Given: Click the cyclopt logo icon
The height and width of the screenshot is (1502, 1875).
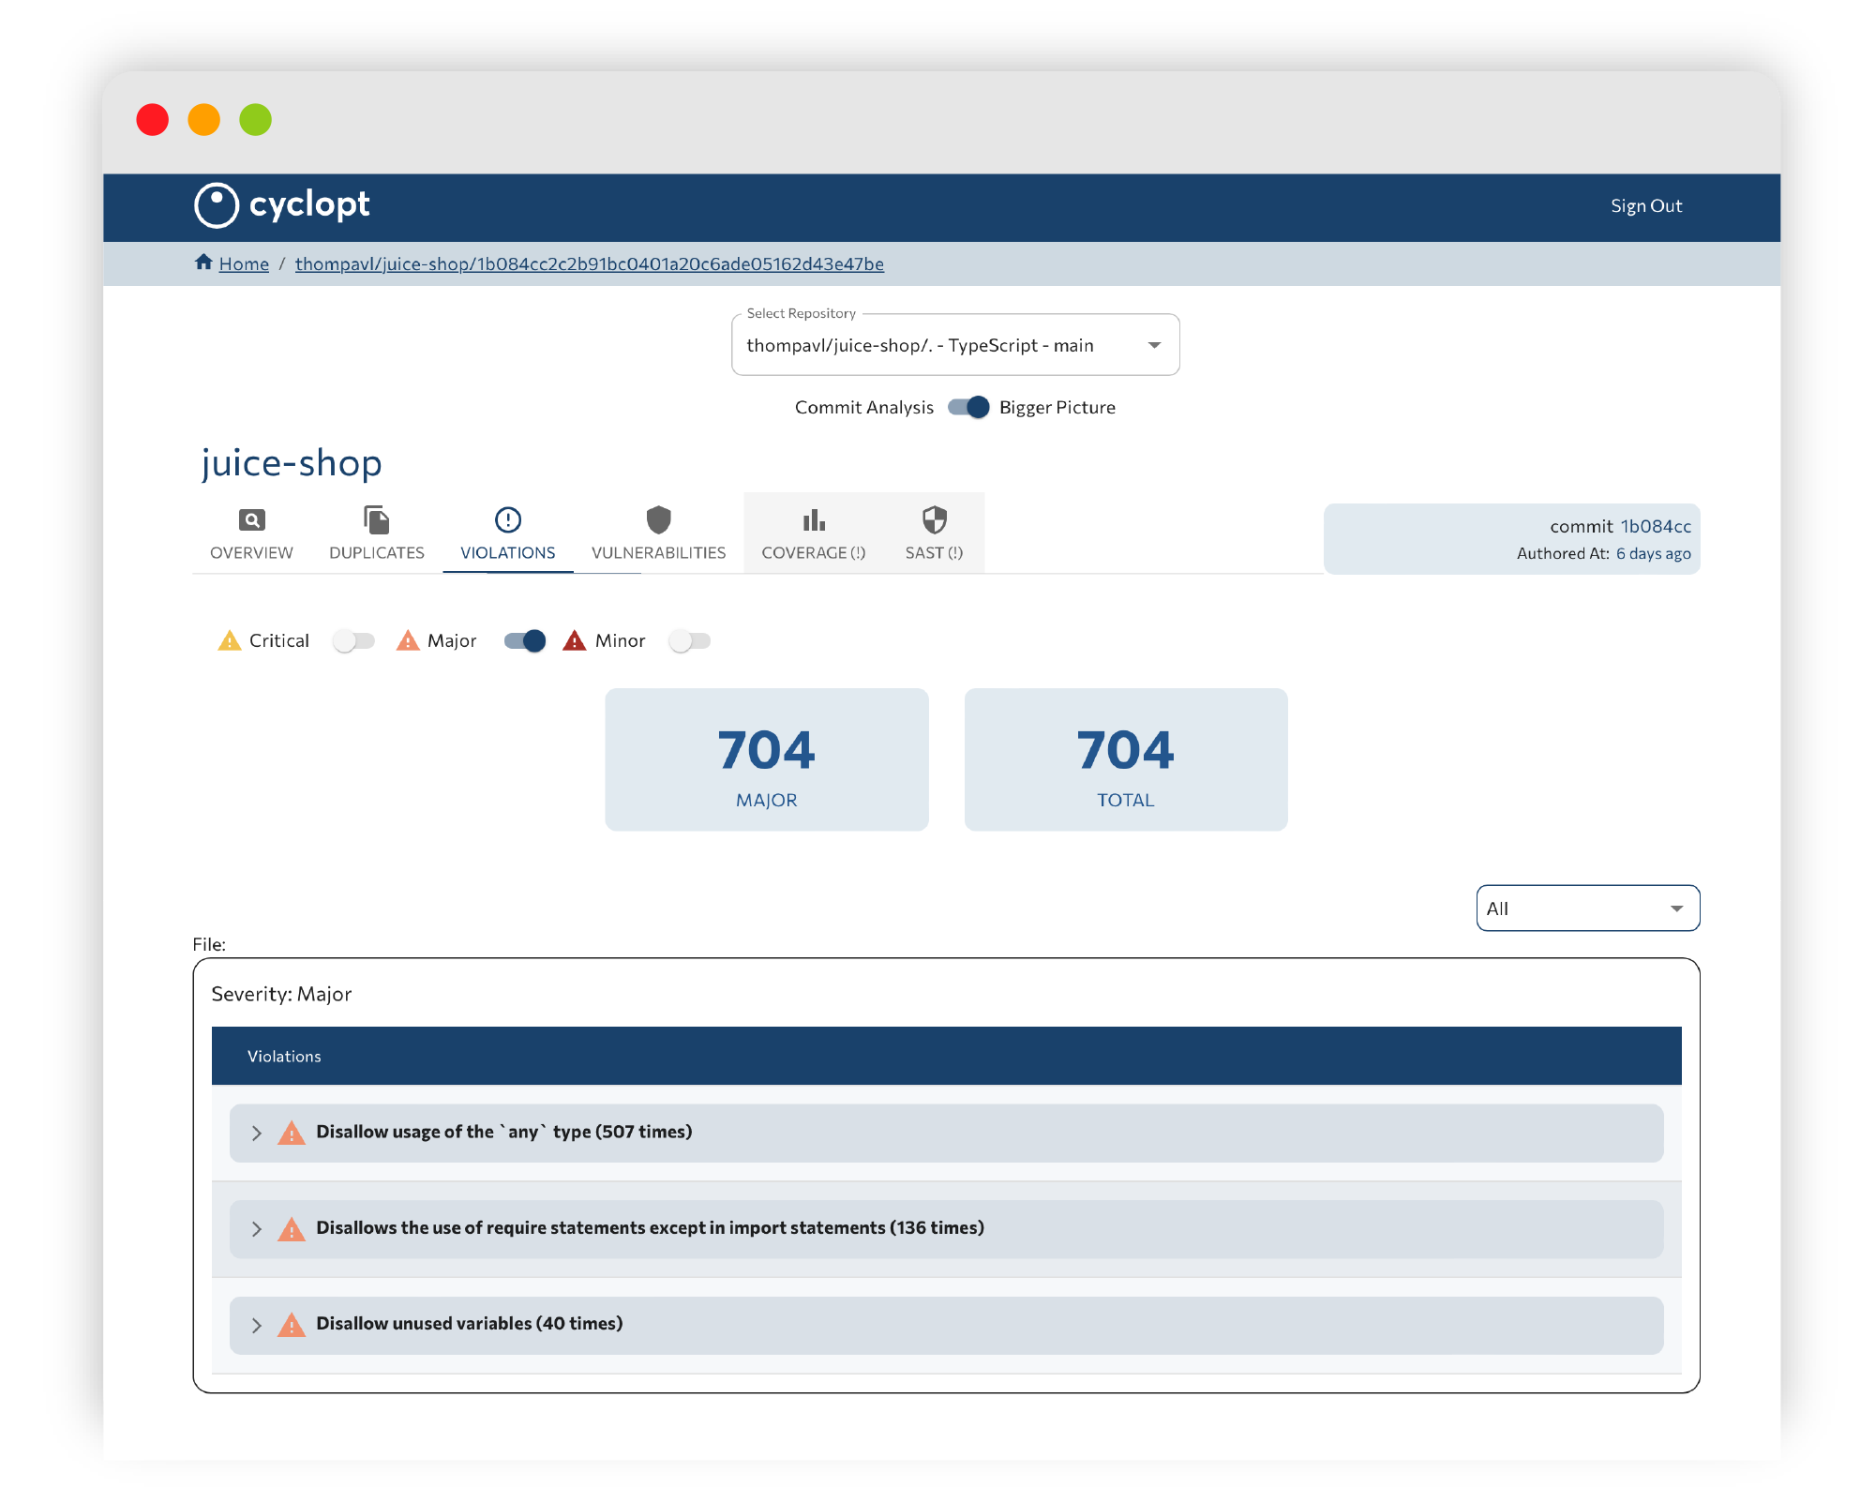Looking at the screenshot, I should (x=217, y=205).
